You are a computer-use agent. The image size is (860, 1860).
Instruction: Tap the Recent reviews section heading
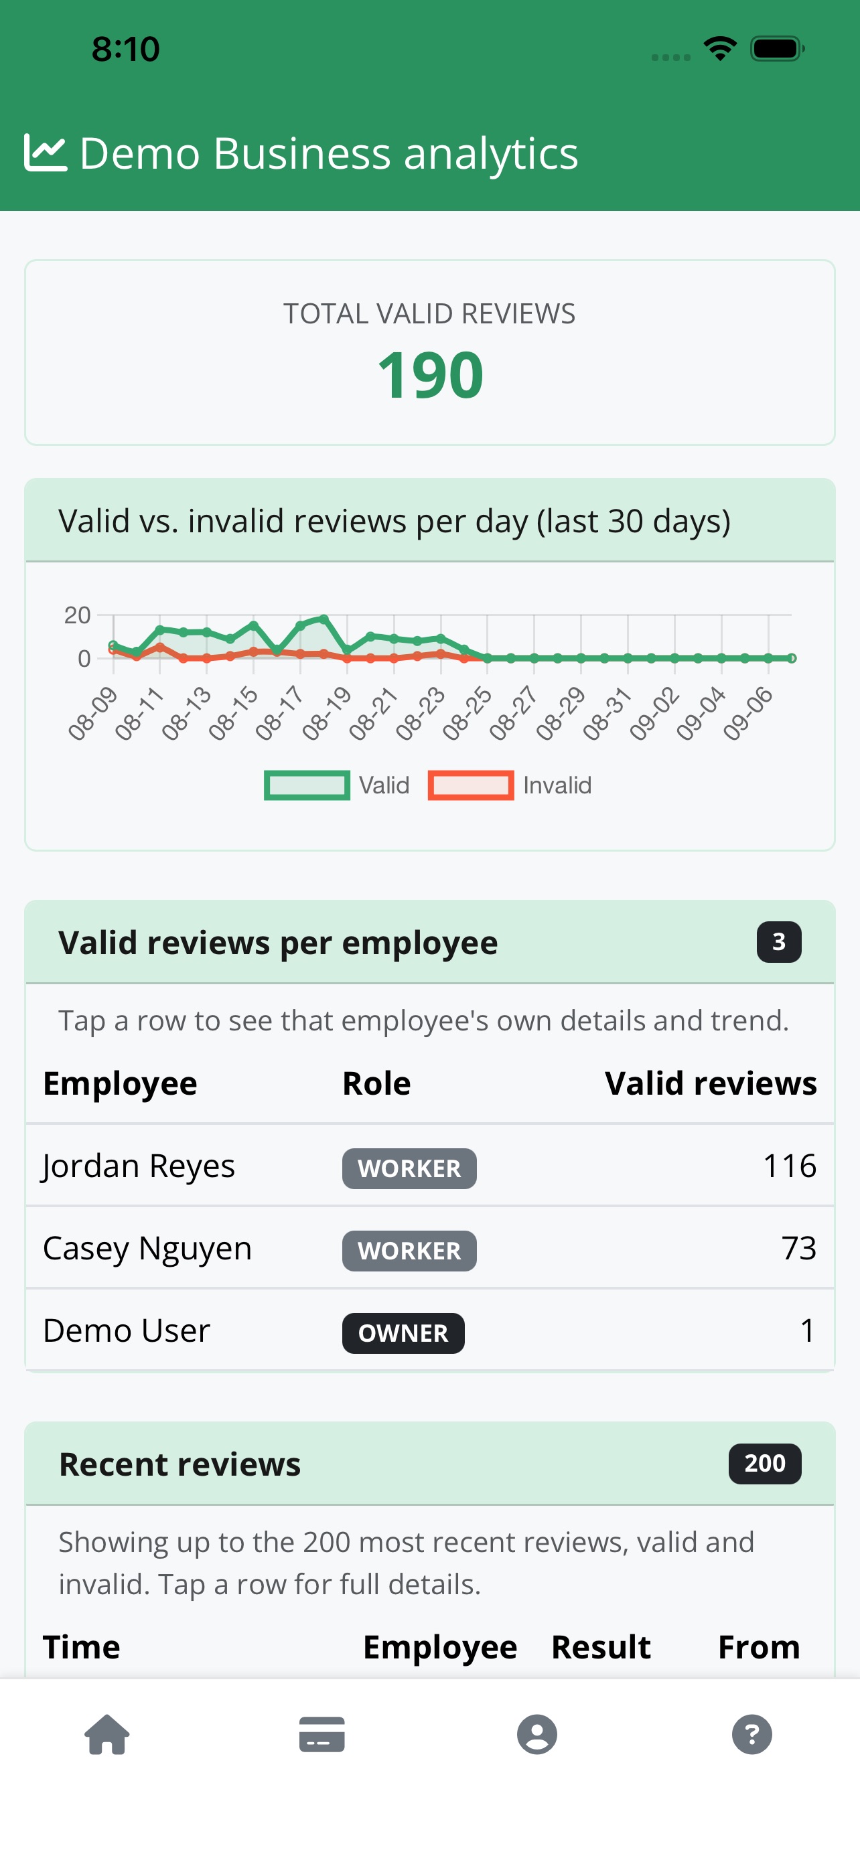click(x=180, y=1464)
